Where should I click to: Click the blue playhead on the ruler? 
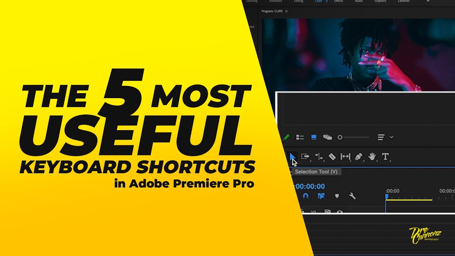386,196
